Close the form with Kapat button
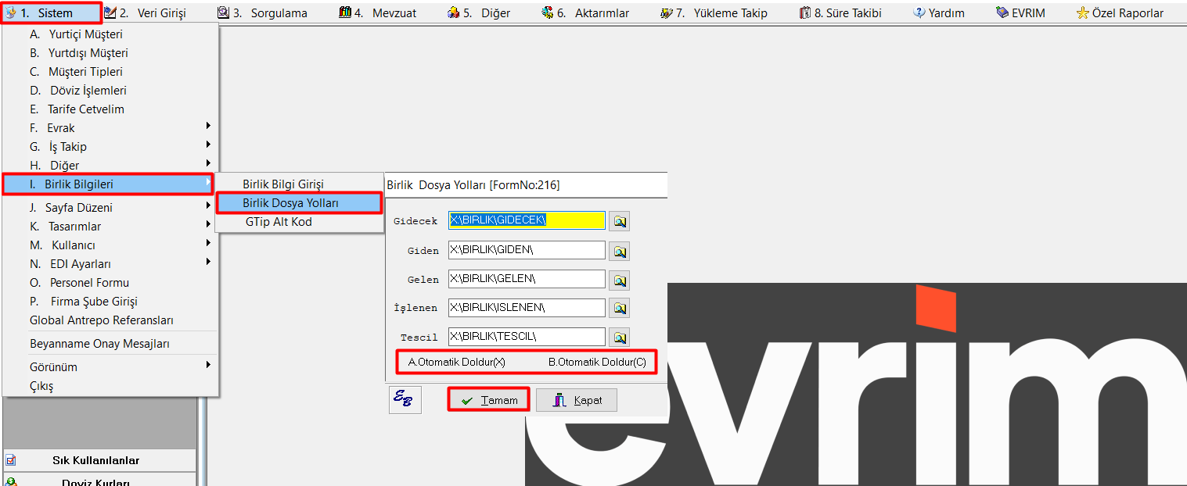Image resolution: width=1187 pixels, height=486 pixels. [577, 400]
